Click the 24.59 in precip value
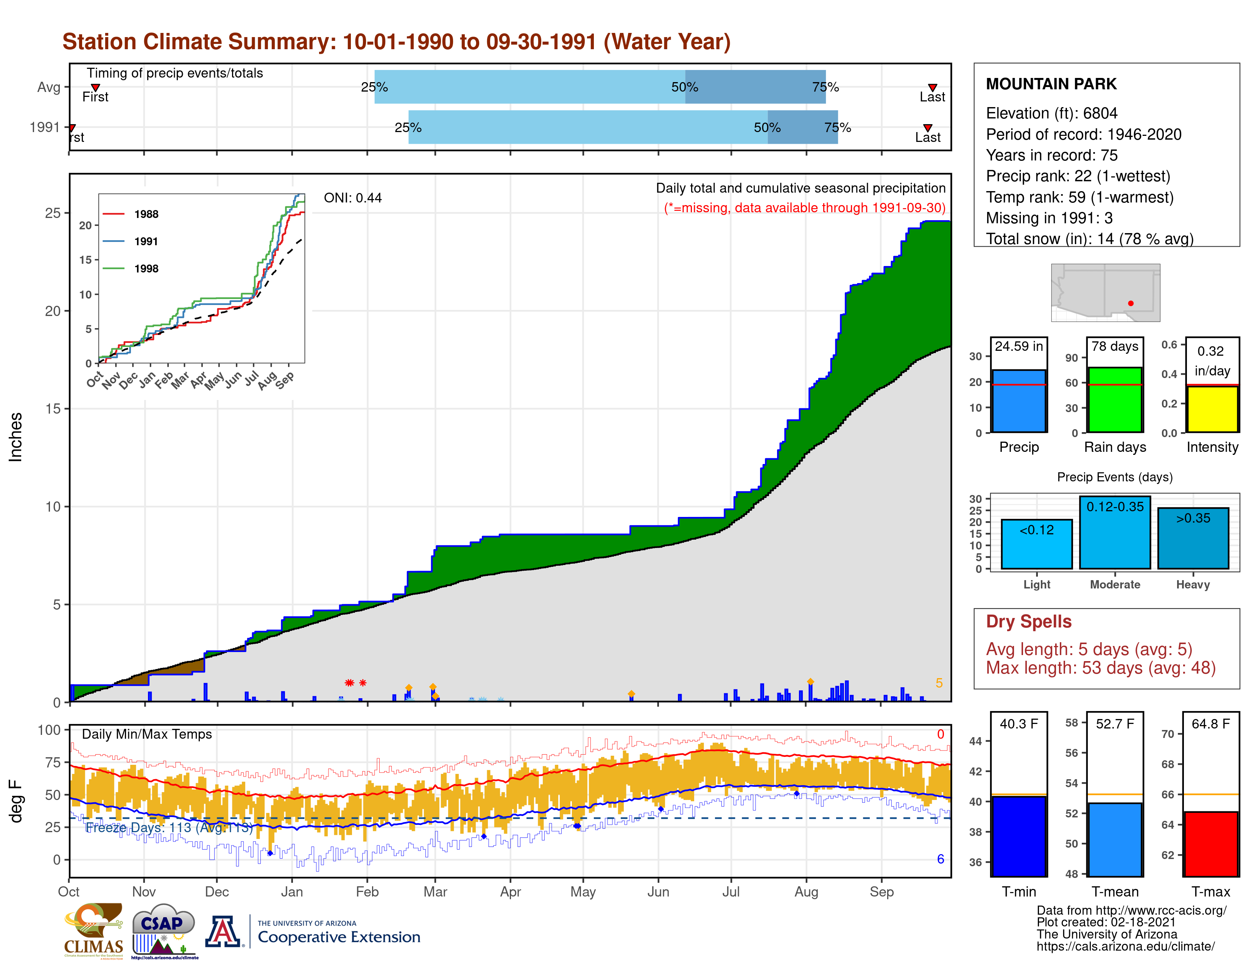Screen dimensions: 1249x965 pos(1019,346)
